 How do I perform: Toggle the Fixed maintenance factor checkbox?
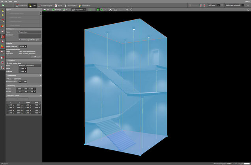click(x=7, y=79)
